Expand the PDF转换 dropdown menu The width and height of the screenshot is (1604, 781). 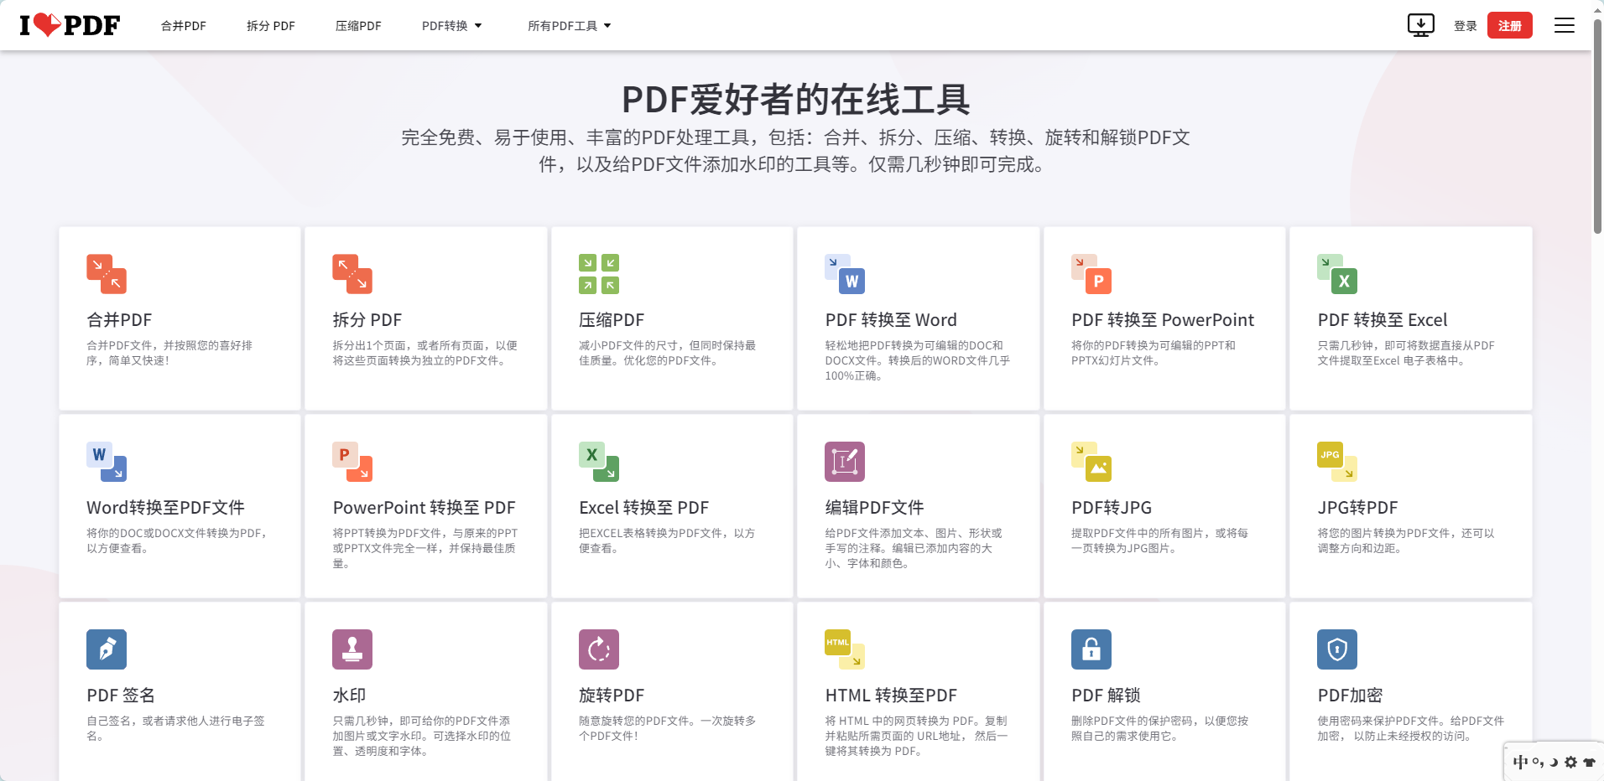coord(452,26)
